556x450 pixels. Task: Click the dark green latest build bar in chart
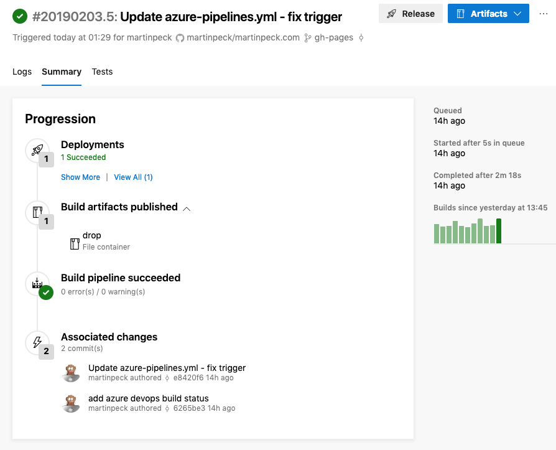(x=499, y=231)
